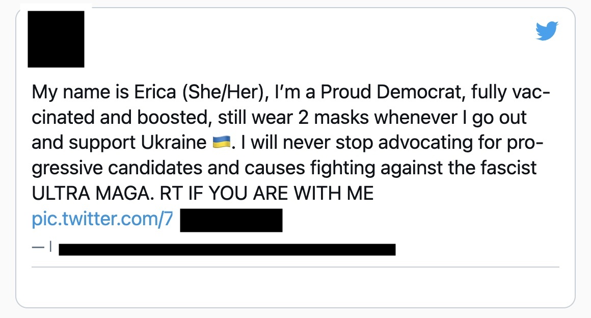This screenshot has width=591, height=318.
Task: Click the redacted block after pic.twitter.com/7
Action: tap(232, 219)
